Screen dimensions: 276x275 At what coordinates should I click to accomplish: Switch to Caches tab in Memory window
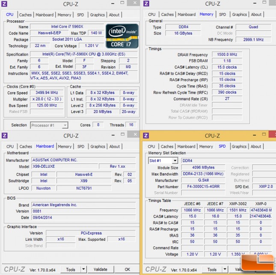pos(167,15)
